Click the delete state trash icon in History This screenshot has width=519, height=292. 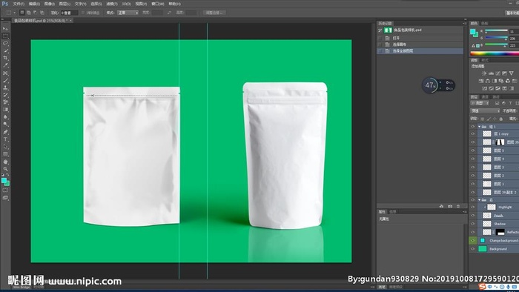pyautogui.click(x=458, y=206)
